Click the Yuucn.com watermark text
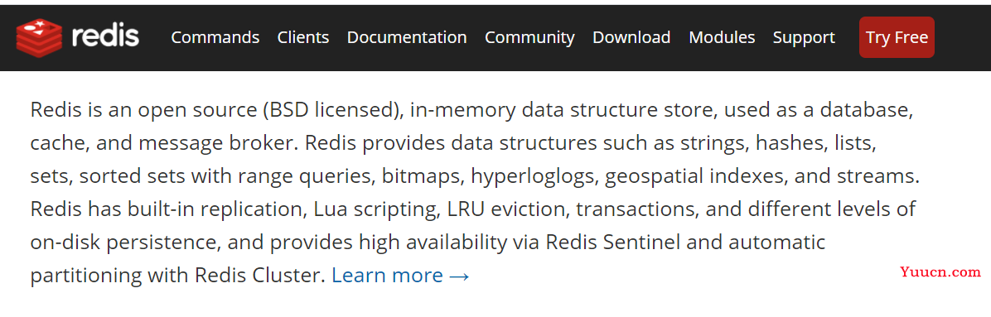The height and width of the screenshot is (317, 991). coord(940,272)
